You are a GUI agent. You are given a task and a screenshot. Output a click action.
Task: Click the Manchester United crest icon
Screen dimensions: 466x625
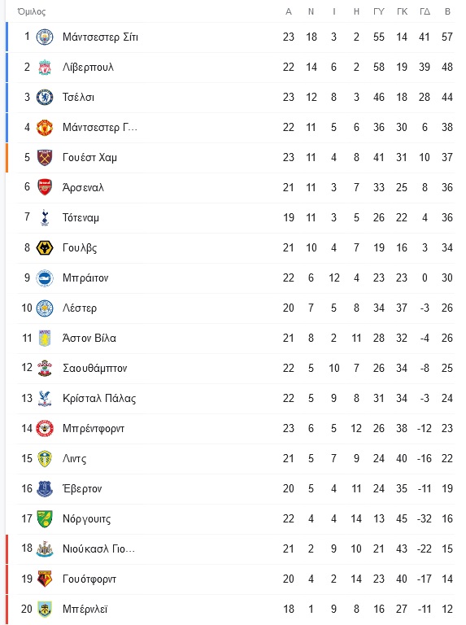click(45, 128)
